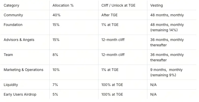Click the Category column header
This screenshot has width=199, height=102.
click(11, 5)
